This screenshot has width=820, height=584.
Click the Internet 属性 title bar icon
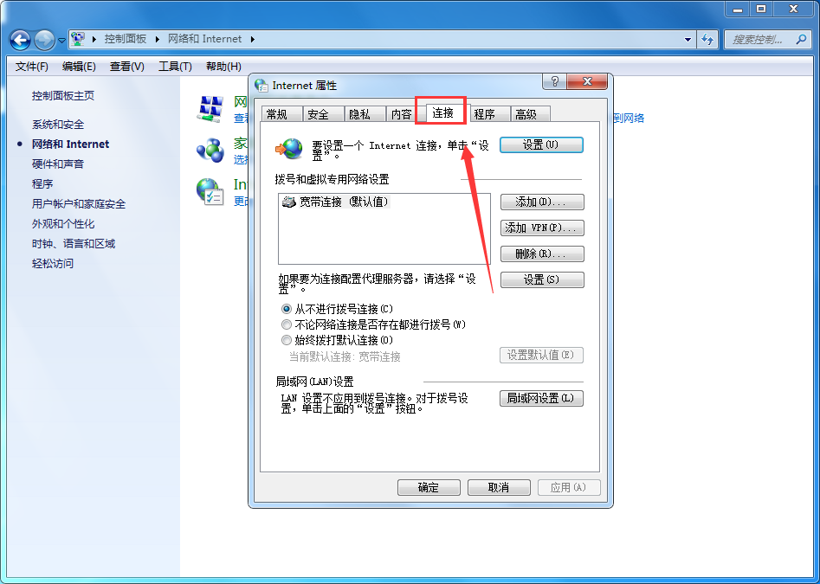click(x=261, y=85)
